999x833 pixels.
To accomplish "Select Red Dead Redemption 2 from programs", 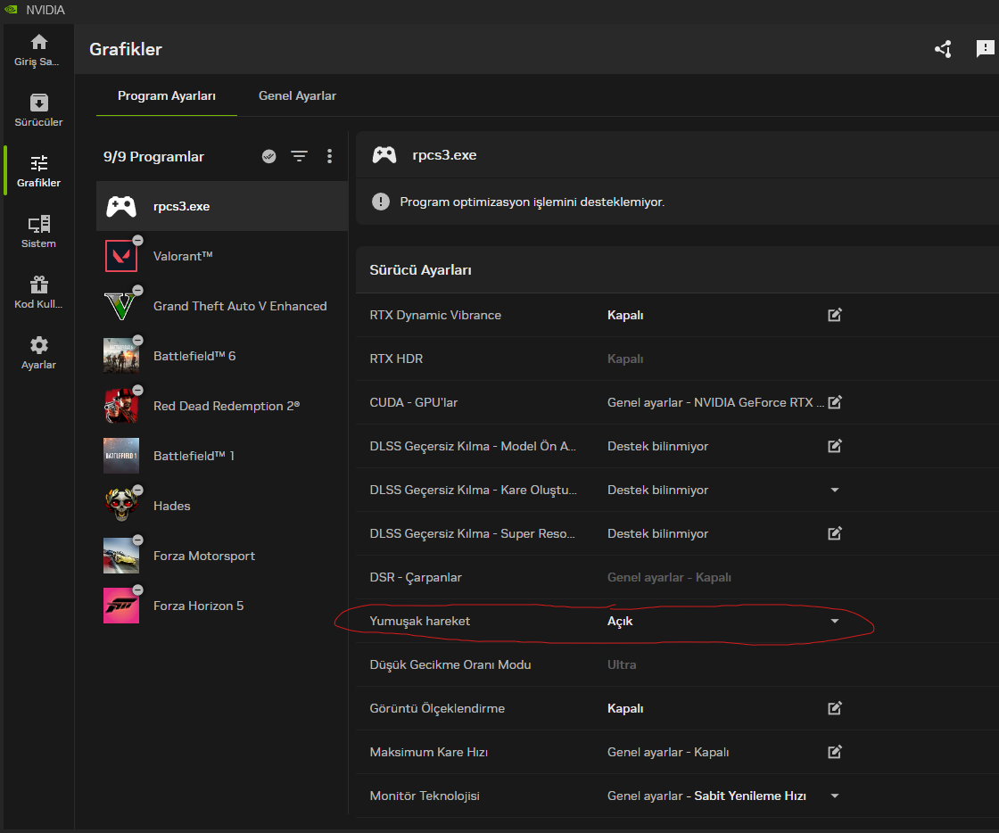I will click(x=226, y=406).
